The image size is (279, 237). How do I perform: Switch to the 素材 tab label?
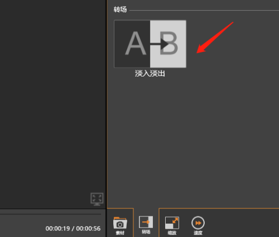(120, 233)
